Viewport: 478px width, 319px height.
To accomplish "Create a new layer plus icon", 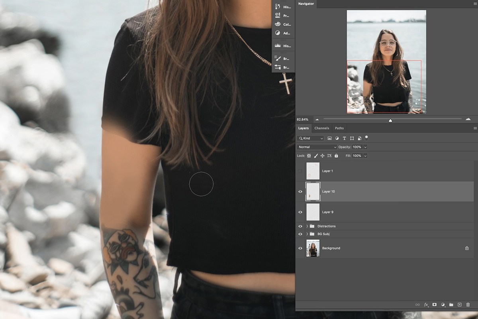I will pos(459,305).
